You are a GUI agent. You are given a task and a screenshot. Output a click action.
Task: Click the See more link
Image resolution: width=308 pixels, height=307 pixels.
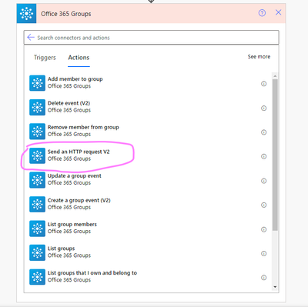[259, 56]
